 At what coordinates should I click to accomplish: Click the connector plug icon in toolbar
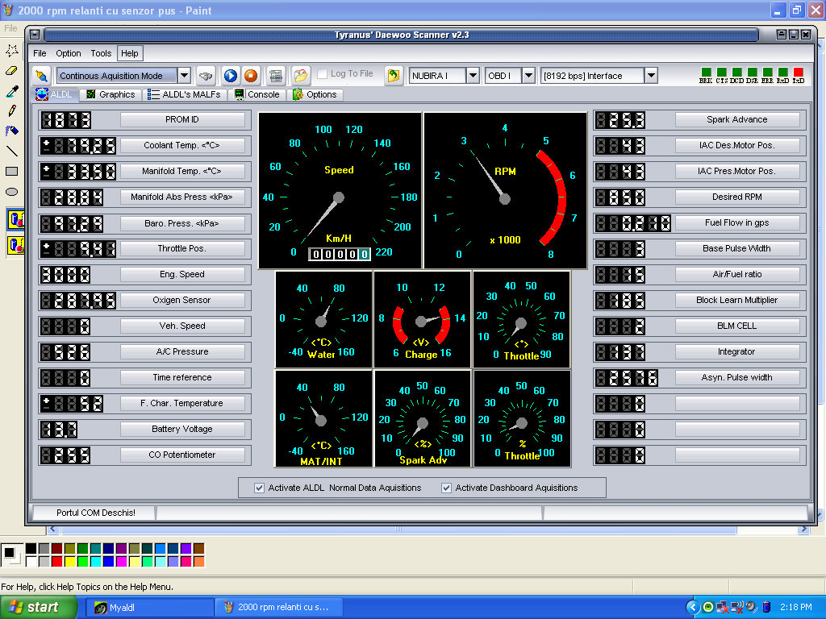point(206,76)
